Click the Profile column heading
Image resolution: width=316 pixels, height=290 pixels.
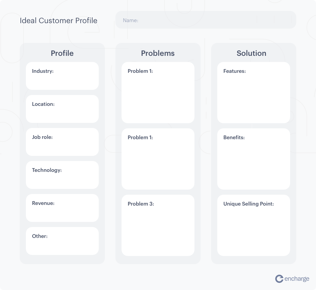[62, 53]
